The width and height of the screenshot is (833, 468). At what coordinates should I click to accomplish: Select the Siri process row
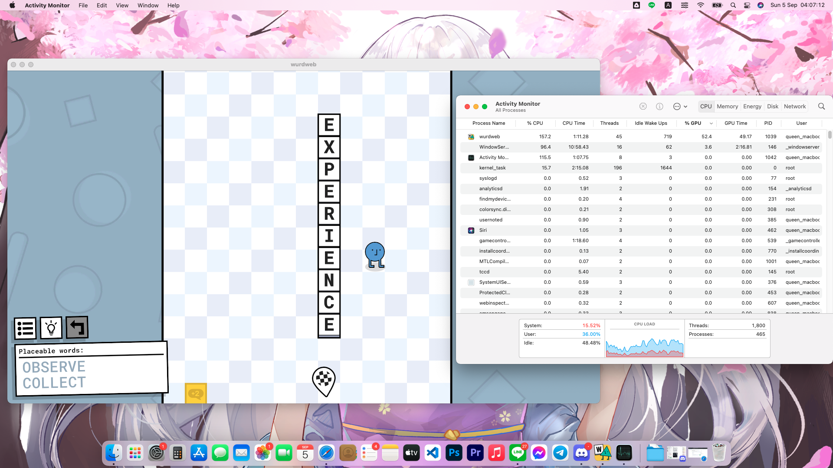(x=641, y=230)
